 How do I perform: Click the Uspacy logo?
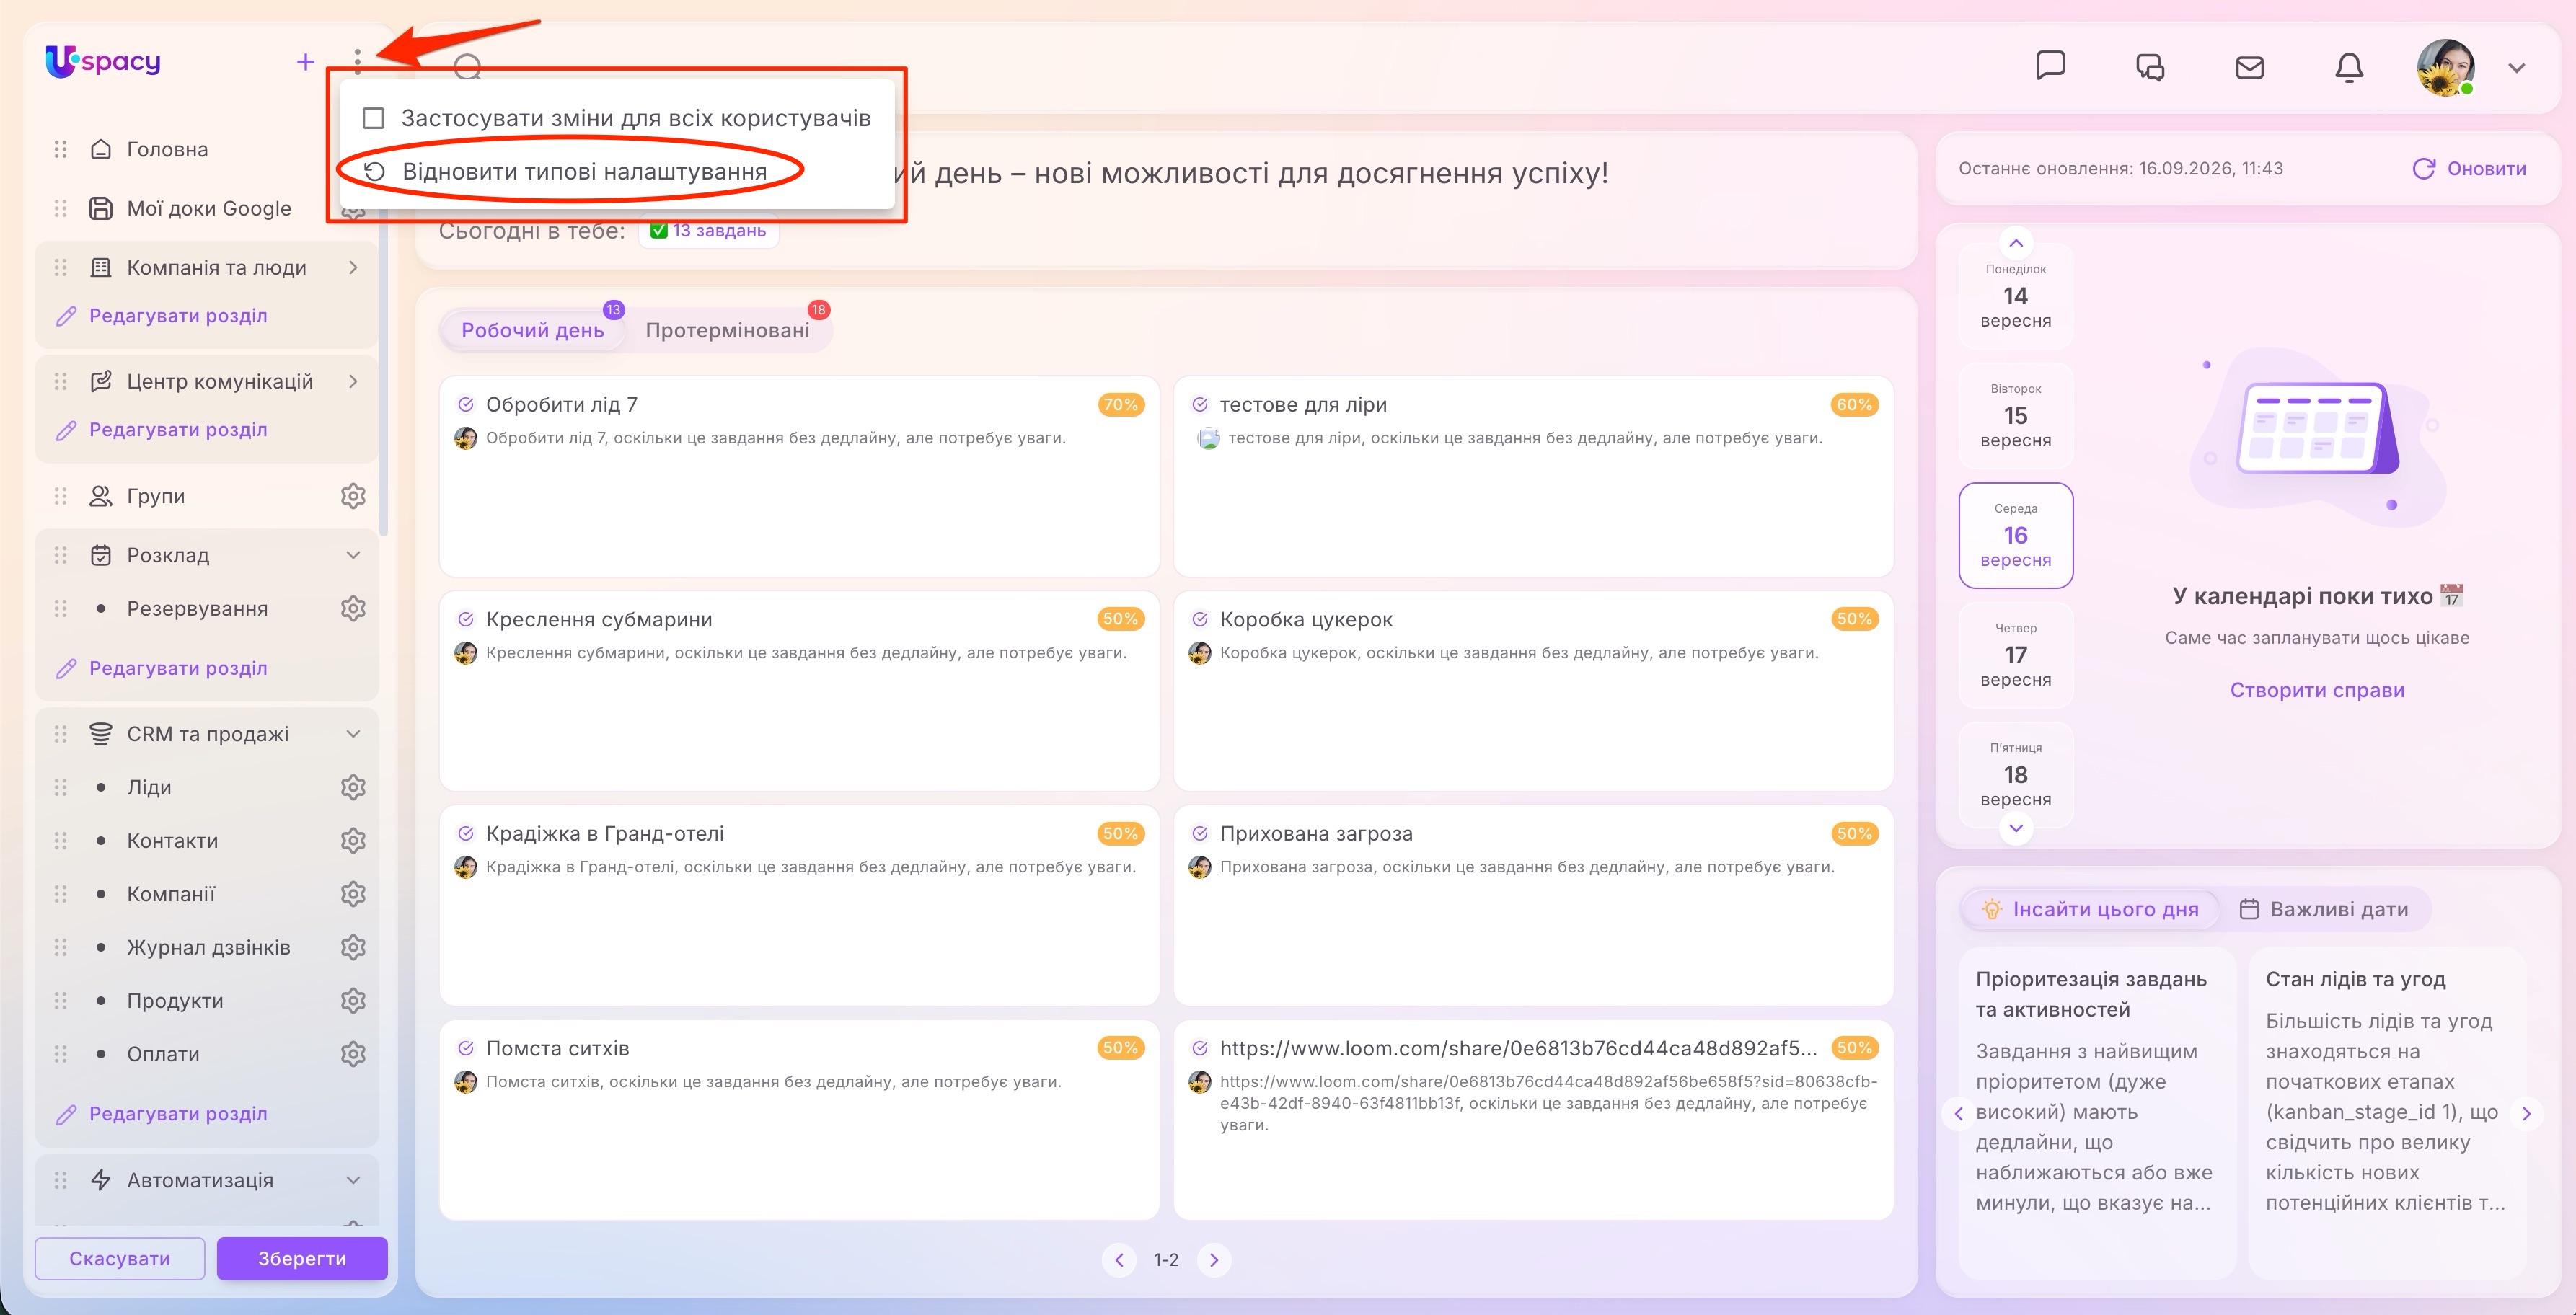point(103,62)
